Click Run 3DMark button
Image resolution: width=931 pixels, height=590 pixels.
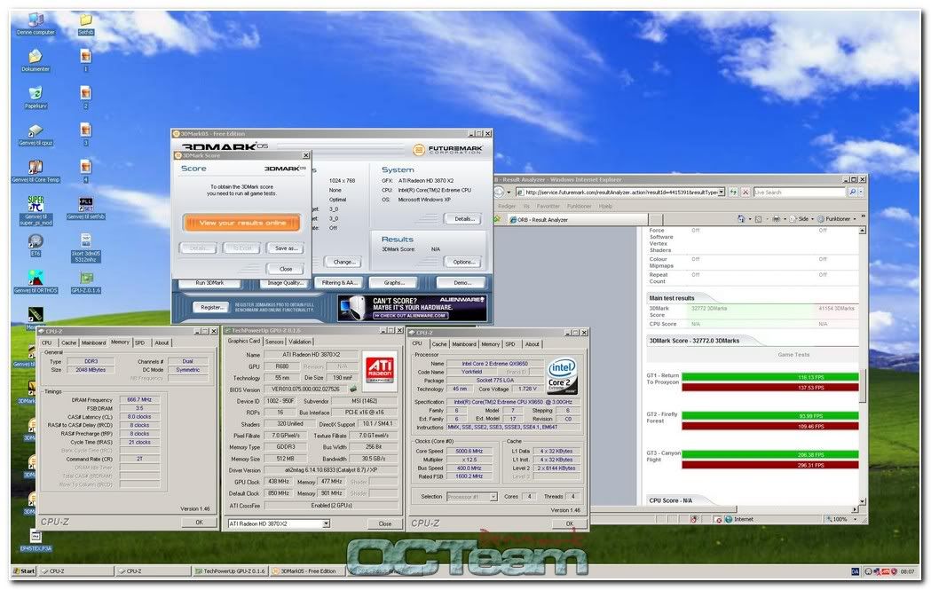coord(209,283)
